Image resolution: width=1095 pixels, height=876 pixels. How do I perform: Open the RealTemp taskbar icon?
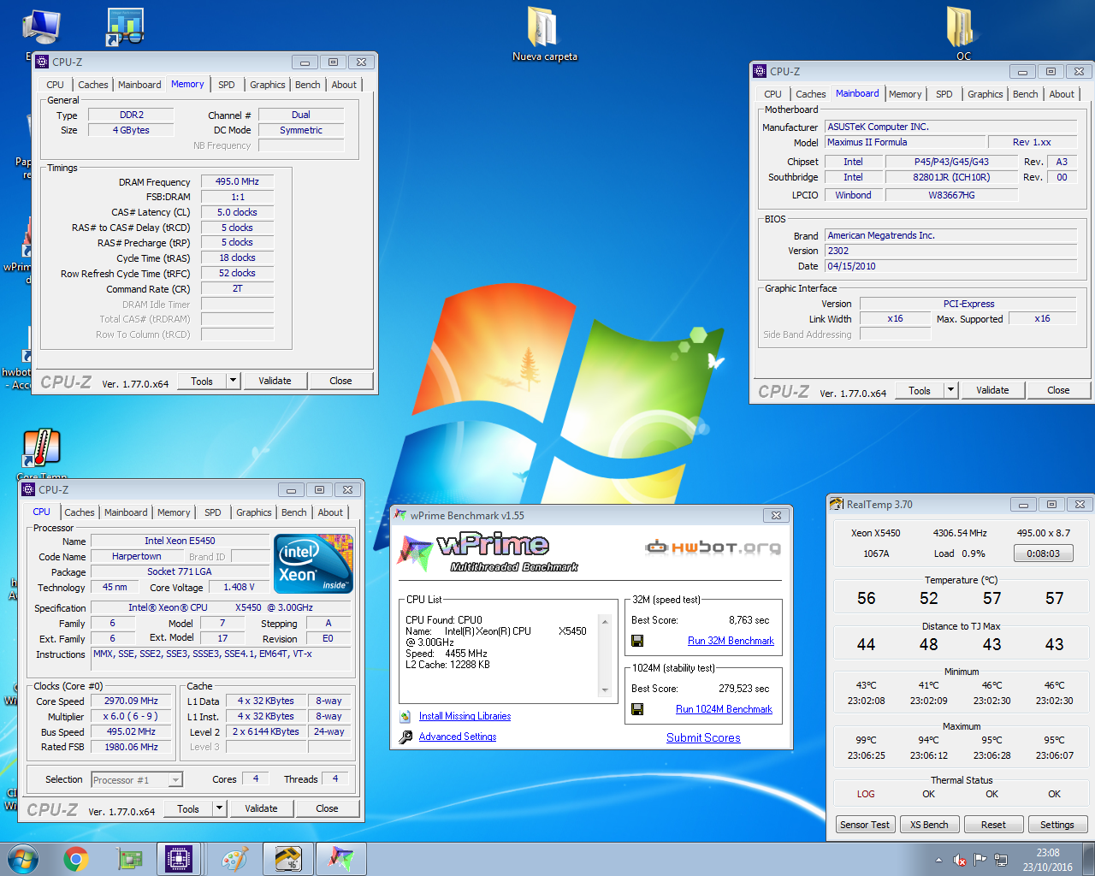pyautogui.click(x=288, y=859)
